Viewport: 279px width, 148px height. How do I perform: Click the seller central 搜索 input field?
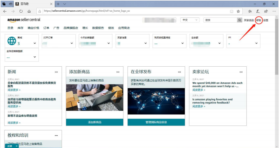click(x=220, y=20)
